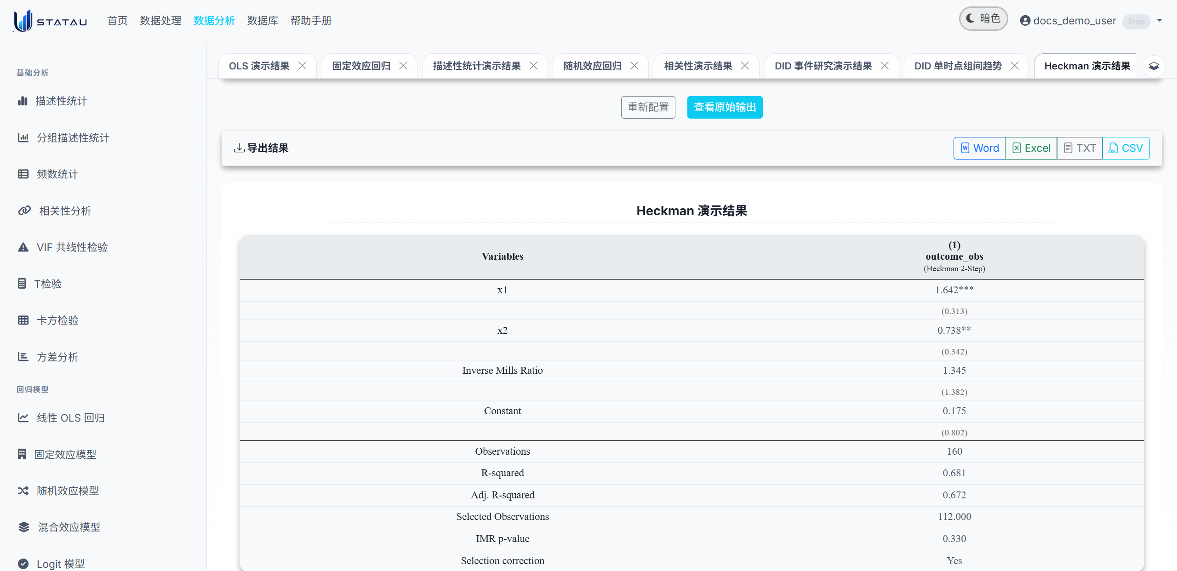This screenshot has height=571, width=1177.
Task: Open 线性 OLS 回归 in the sidebar
Action: pos(71,417)
